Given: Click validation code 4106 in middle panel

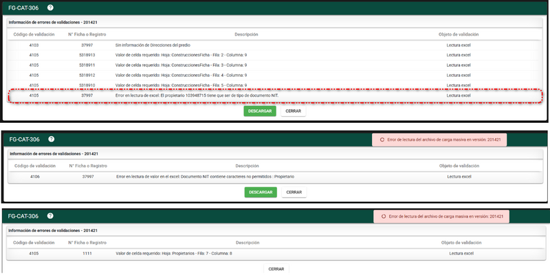Looking at the screenshot, I should coord(35,177).
